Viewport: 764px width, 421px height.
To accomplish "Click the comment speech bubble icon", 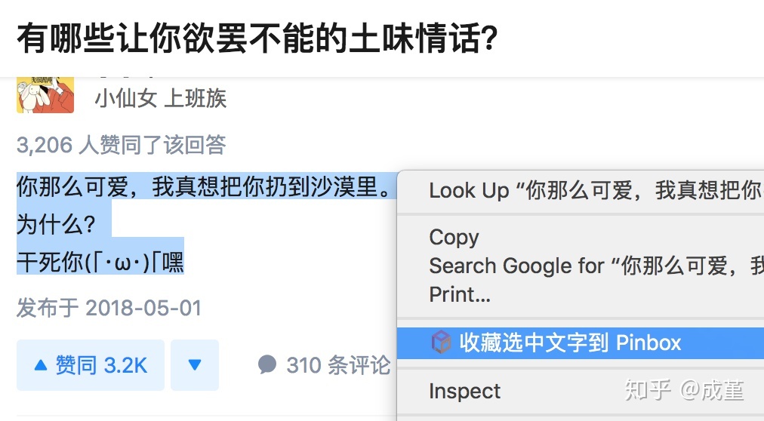I will pyautogui.click(x=266, y=365).
